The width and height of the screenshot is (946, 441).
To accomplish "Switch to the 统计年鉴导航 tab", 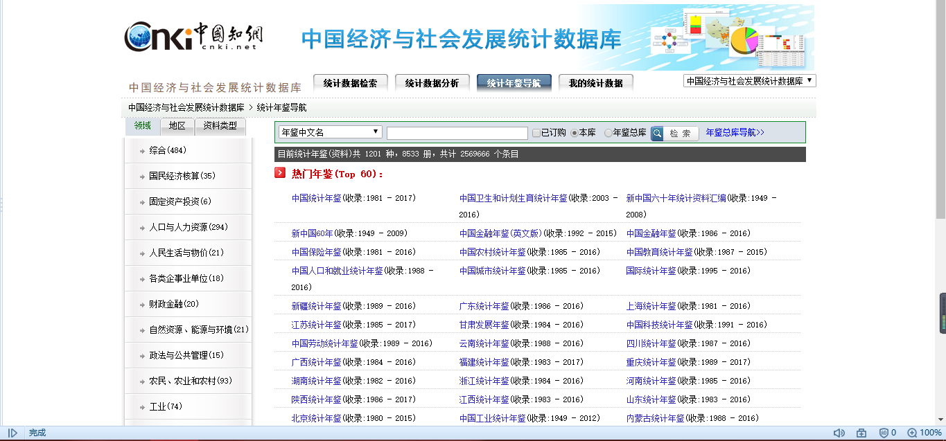I will (x=514, y=83).
